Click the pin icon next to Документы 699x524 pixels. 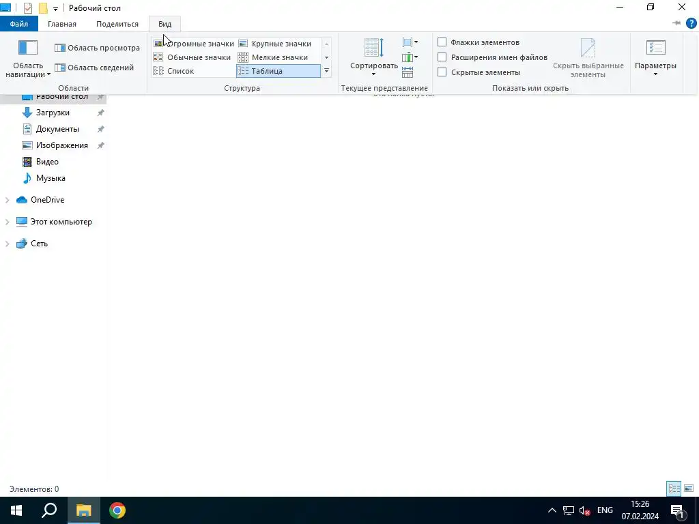101,129
